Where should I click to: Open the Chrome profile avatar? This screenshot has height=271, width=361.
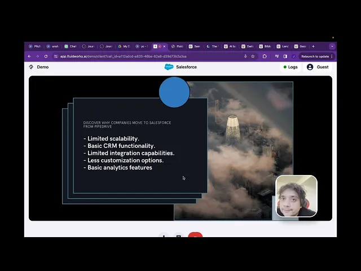[x=293, y=56]
